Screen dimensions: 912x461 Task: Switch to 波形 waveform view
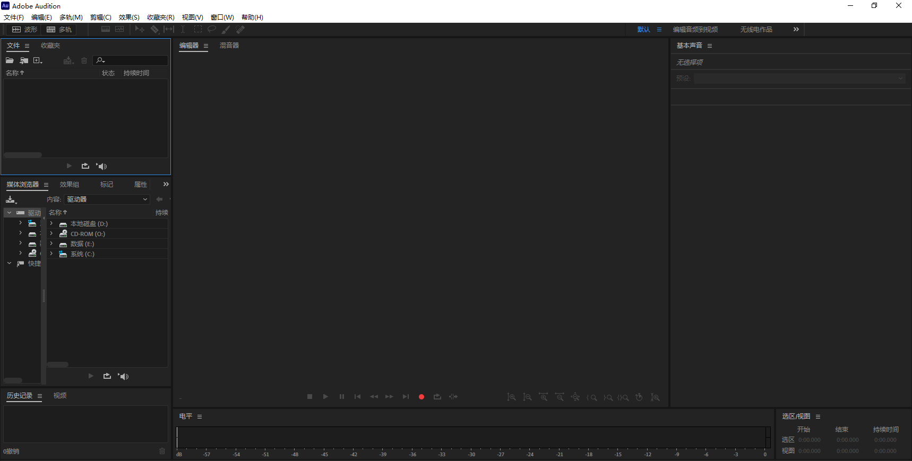point(25,30)
